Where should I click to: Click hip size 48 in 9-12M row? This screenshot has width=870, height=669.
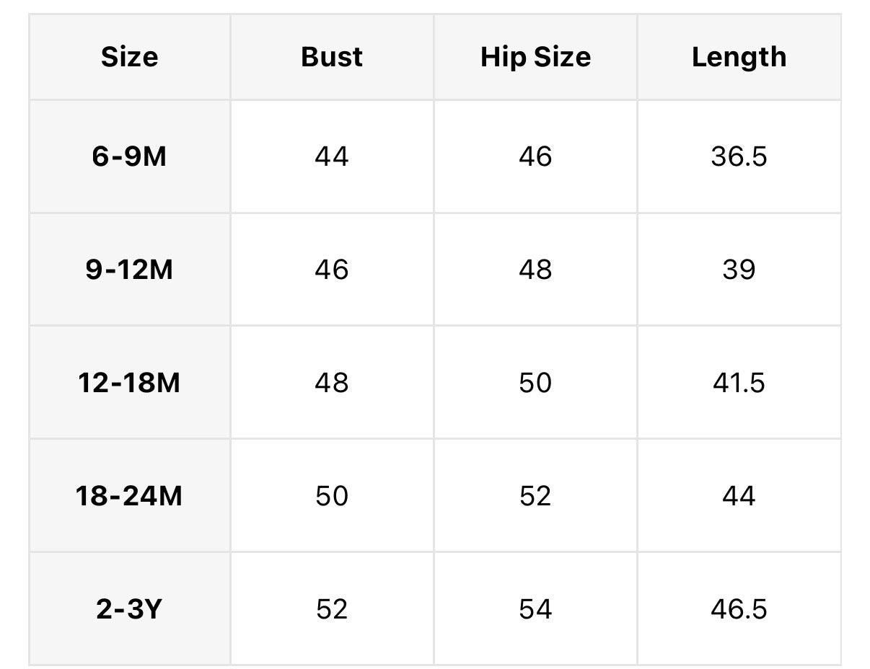(x=535, y=270)
